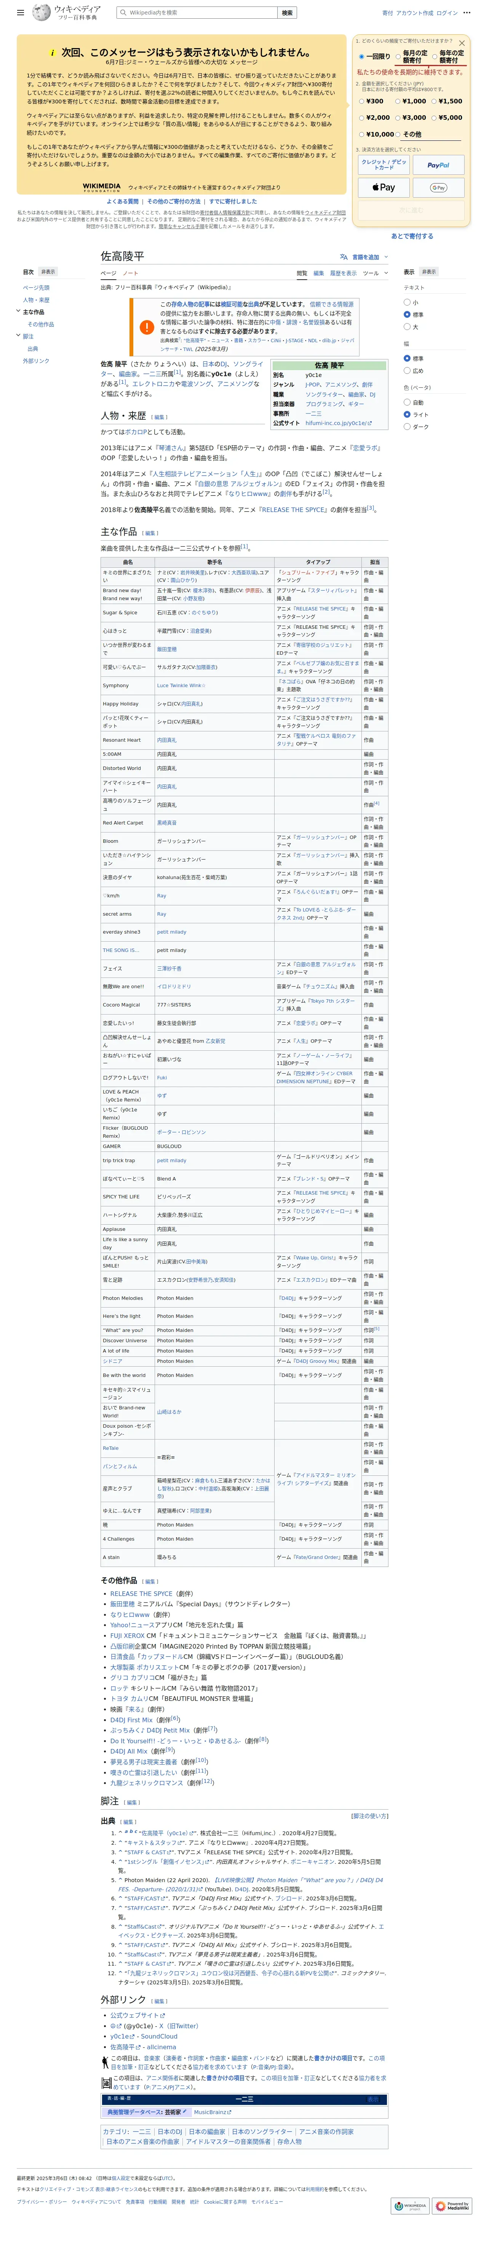The image size is (489, 2248).
Task: Select the ページ article tab
Action: click(x=108, y=273)
